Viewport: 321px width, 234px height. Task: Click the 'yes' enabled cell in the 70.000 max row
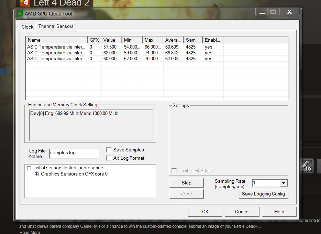tap(208, 59)
